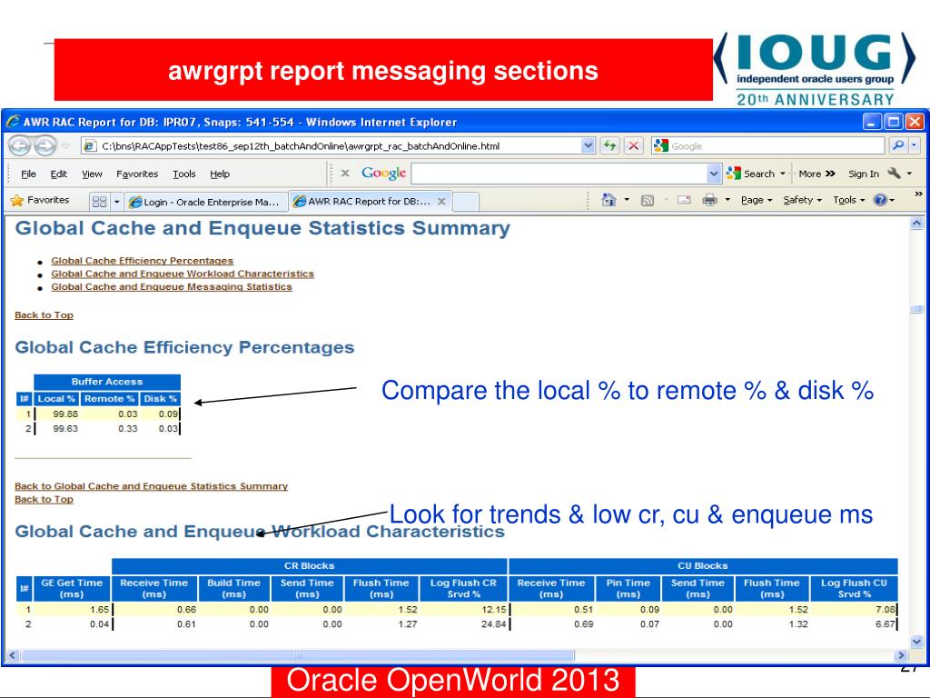Click the first Back to Top link
This screenshot has width=930, height=698.
[44, 315]
